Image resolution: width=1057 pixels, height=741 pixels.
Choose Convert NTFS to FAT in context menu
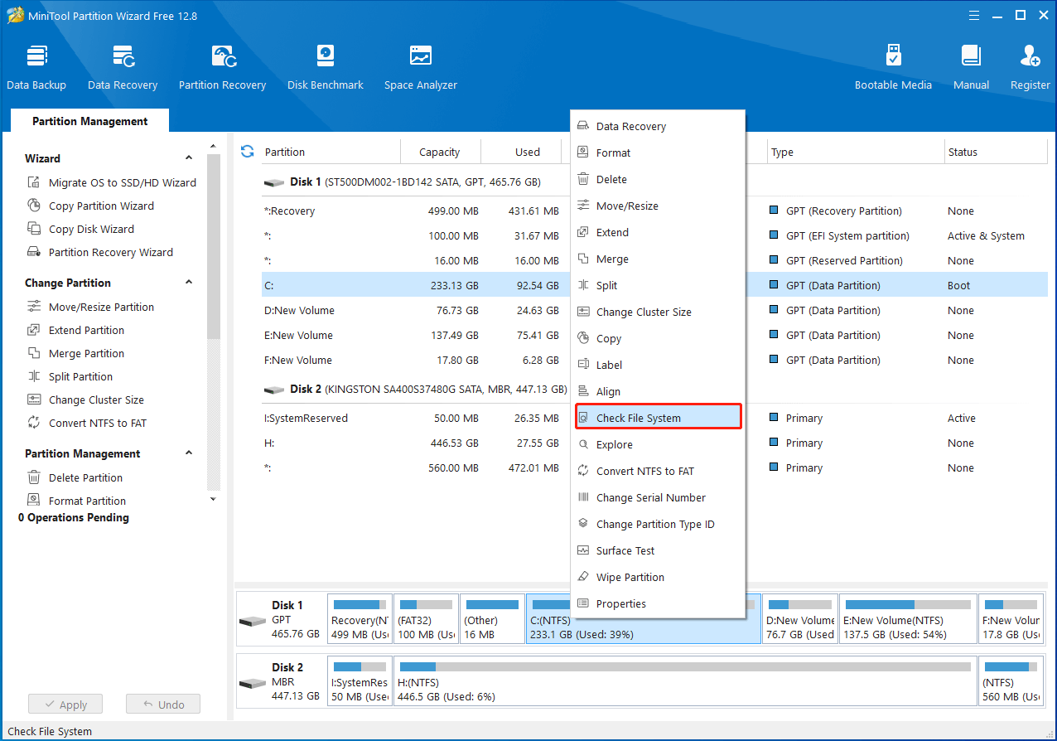click(x=658, y=471)
